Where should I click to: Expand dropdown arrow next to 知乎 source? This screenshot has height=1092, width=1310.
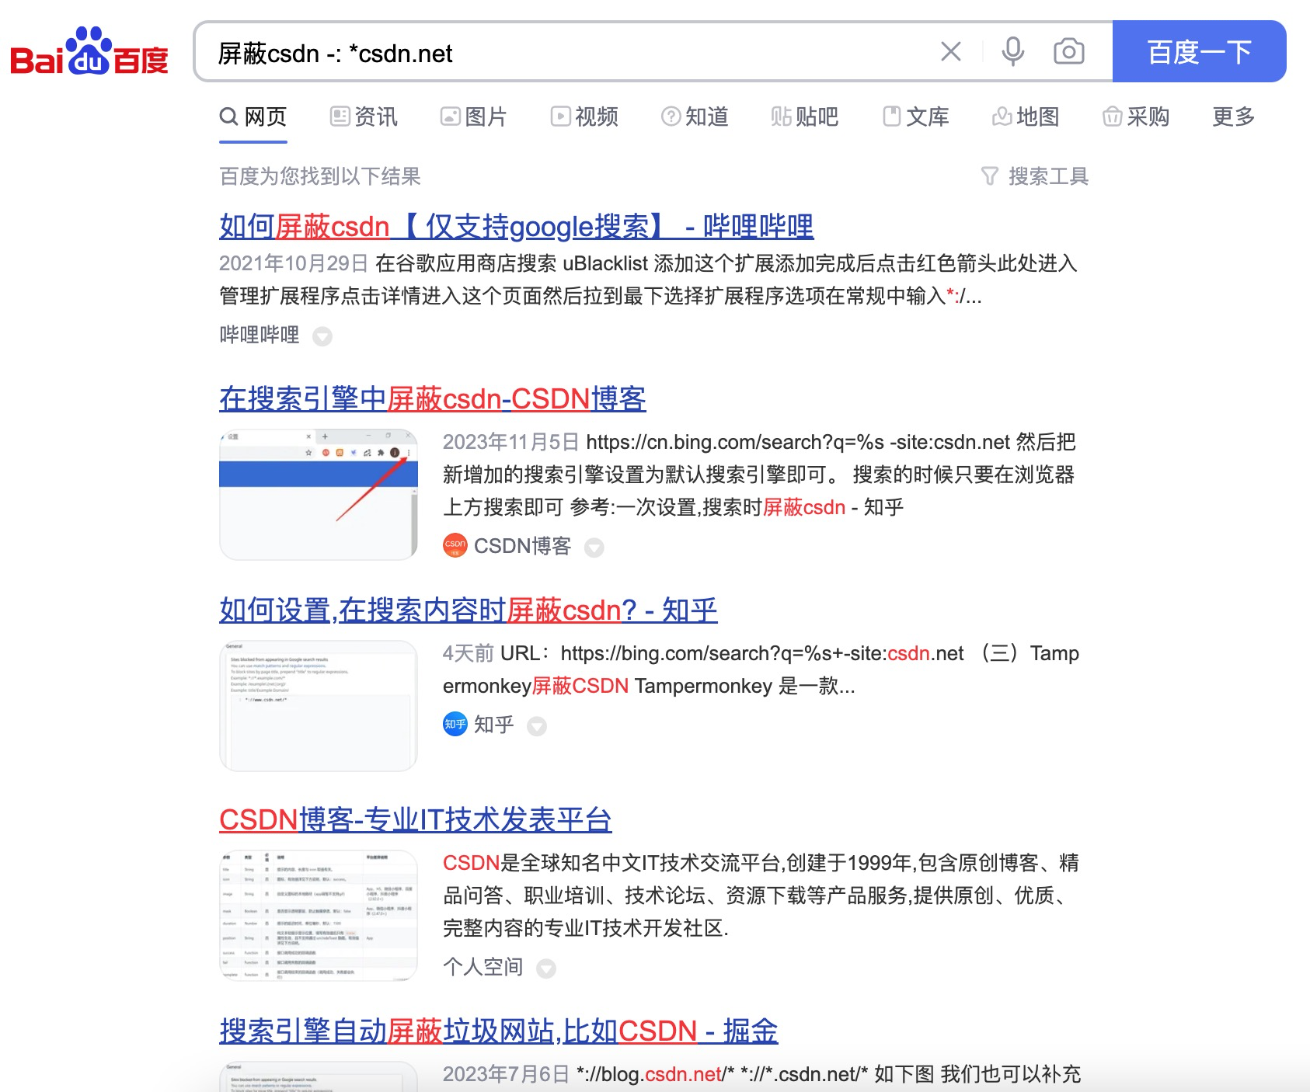[x=537, y=726]
